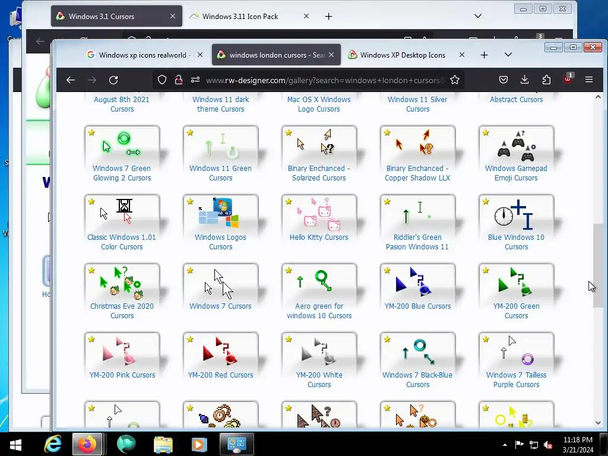Click the scrollbar down arrow

597,423
